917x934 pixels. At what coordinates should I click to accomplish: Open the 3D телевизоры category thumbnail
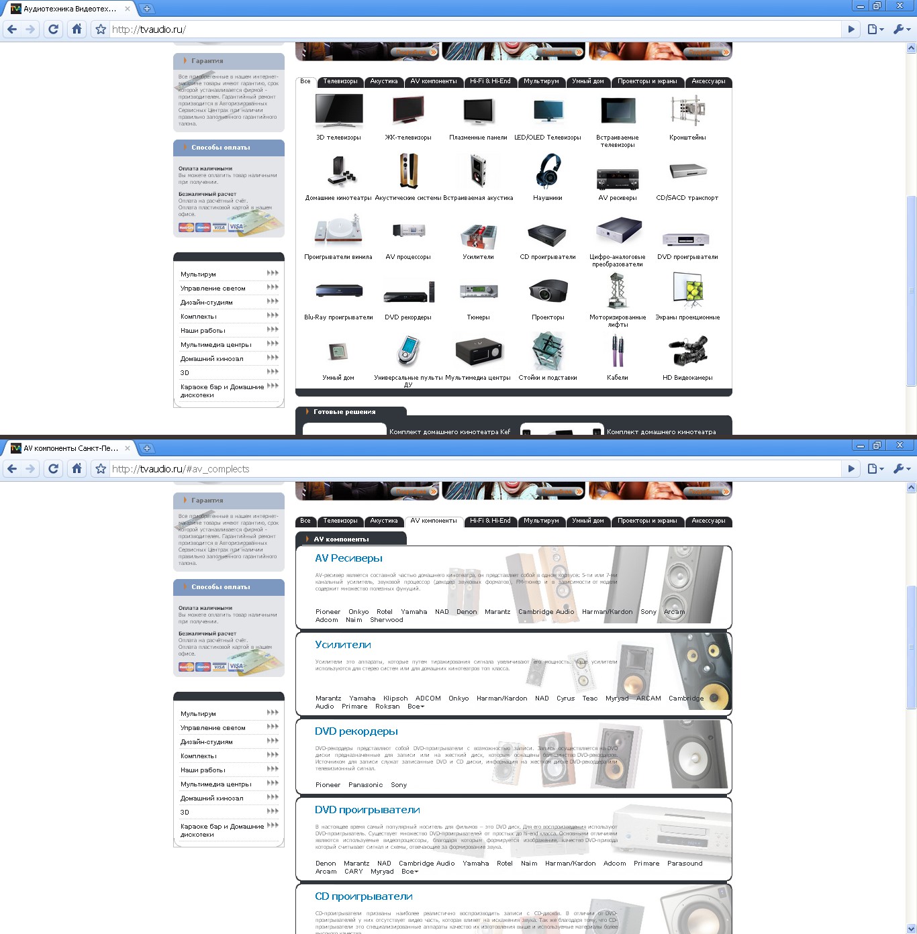point(339,111)
